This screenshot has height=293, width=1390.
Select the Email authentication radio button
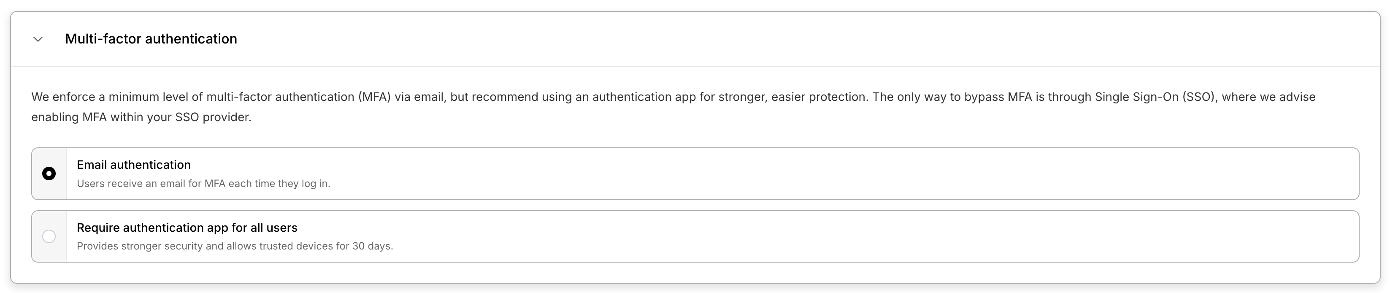click(49, 174)
